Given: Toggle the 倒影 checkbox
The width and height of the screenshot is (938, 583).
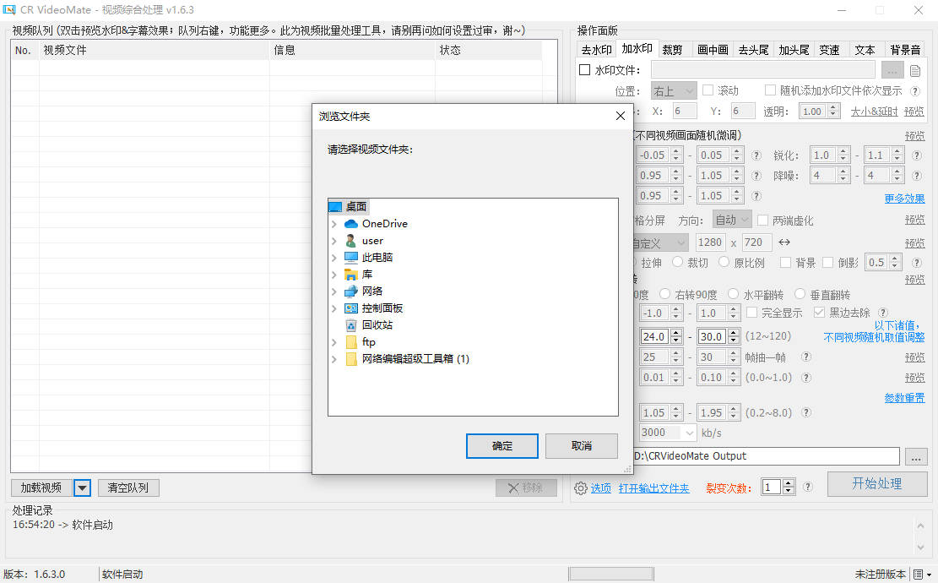Looking at the screenshot, I should click(x=828, y=263).
